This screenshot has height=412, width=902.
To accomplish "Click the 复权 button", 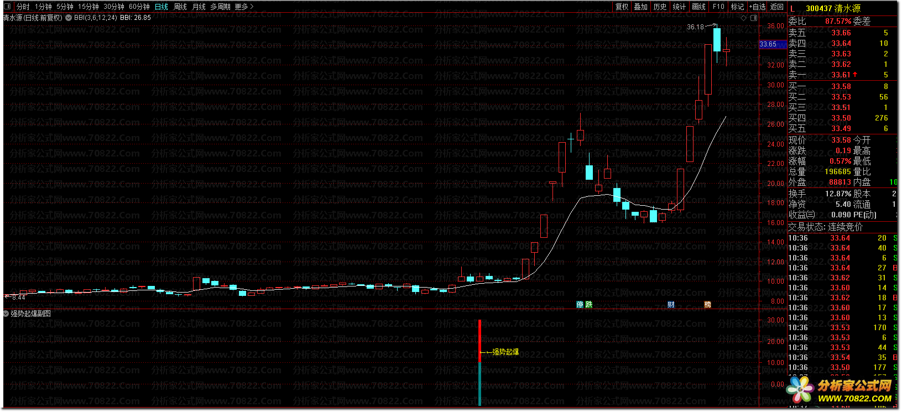I will coord(622,7).
